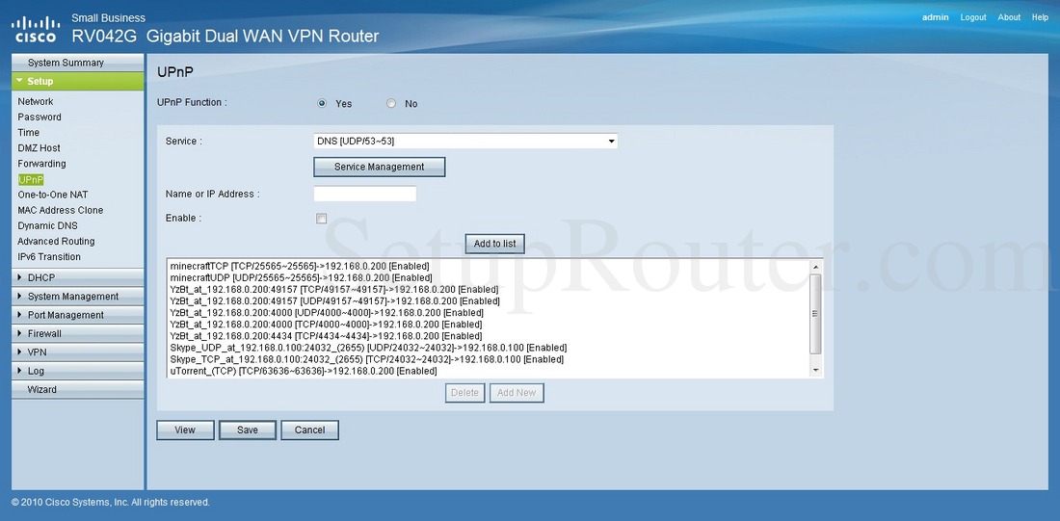
Task: Select the uTorrent_(TCP) entry
Action: pyautogui.click(x=304, y=371)
